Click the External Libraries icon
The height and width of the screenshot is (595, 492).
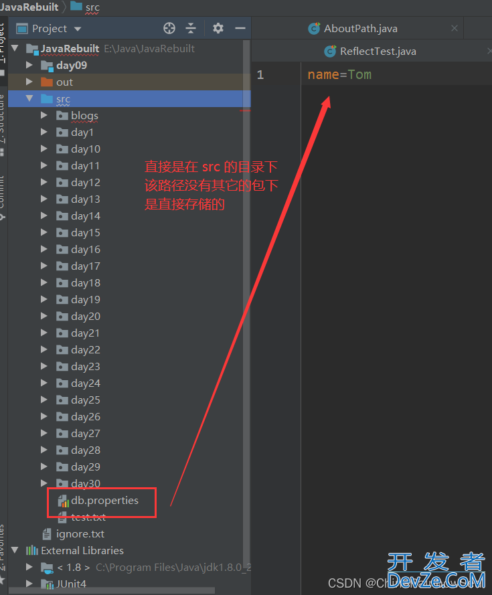pos(32,550)
